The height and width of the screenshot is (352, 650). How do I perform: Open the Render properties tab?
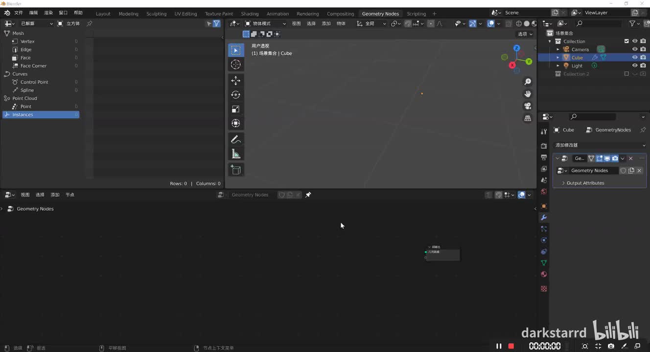click(x=544, y=146)
